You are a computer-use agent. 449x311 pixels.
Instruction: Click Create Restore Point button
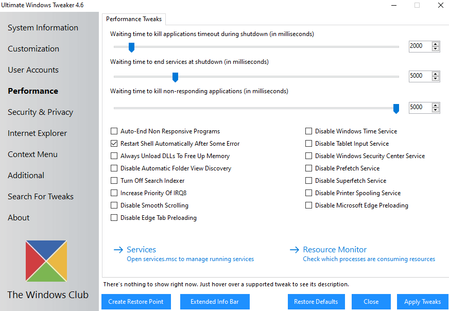[x=136, y=302]
